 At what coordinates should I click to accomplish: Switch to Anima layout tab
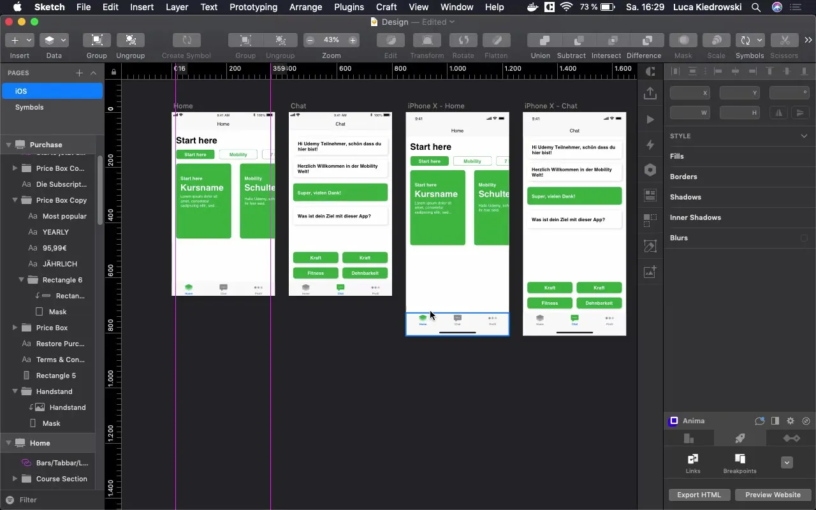pyautogui.click(x=688, y=438)
